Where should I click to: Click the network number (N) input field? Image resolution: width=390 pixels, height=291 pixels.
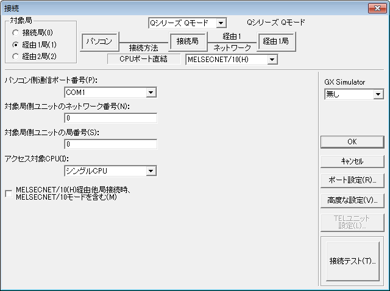110,118
